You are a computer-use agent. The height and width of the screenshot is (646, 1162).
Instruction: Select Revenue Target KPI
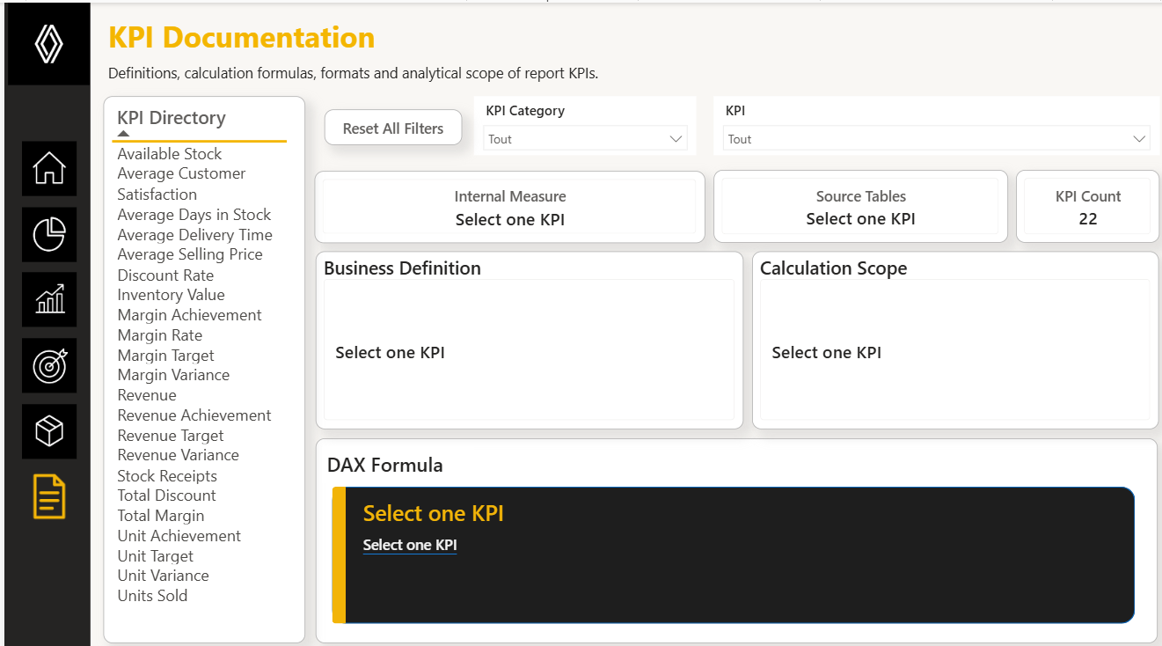[x=171, y=436]
